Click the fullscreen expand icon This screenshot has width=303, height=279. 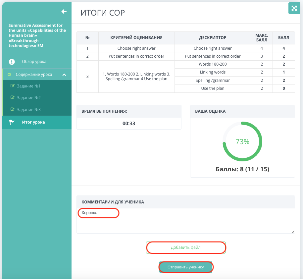[x=294, y=8]
